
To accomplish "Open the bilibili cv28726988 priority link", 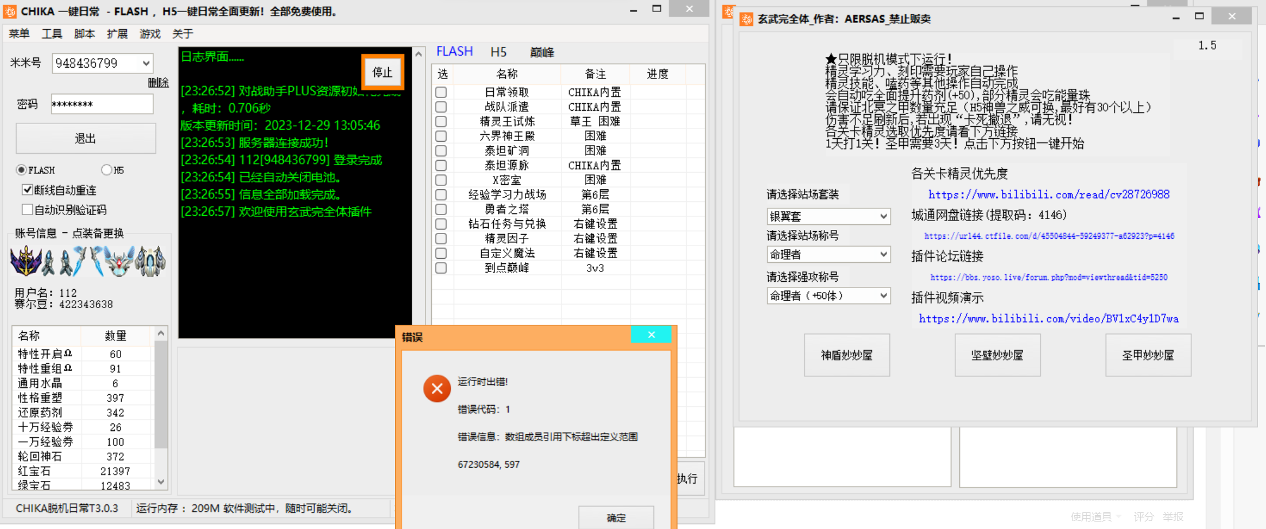I will 1049,195.
